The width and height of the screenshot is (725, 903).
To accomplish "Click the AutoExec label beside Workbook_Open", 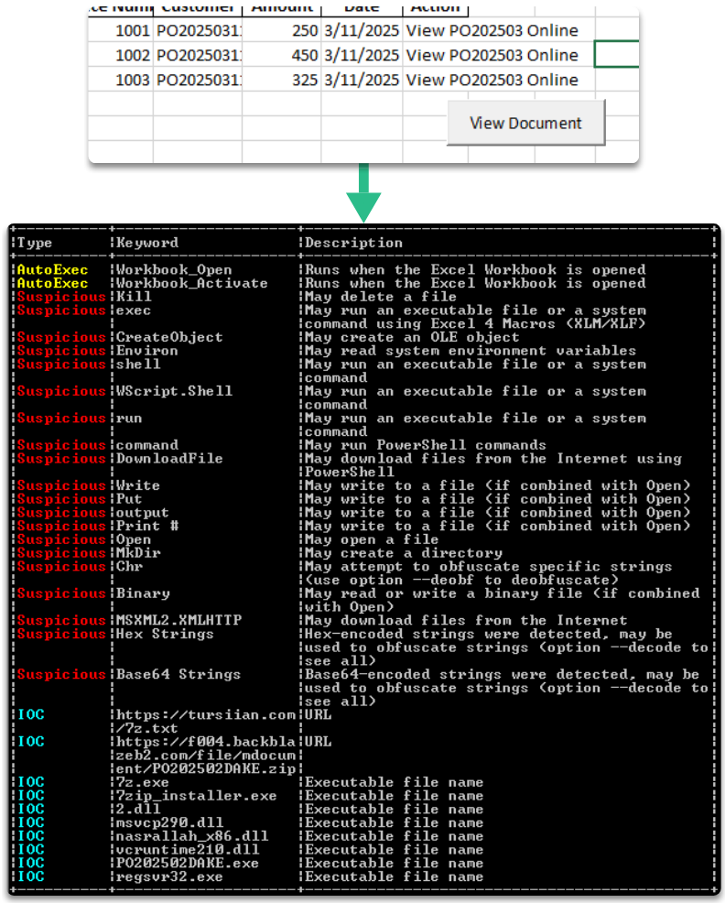I will (52, 269).
